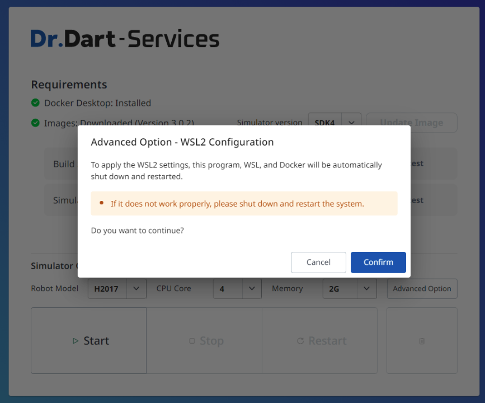Click the 'Do you want to continue?' text
The height and width of the screenshot is (403, 485).
(x=137, y=230)
